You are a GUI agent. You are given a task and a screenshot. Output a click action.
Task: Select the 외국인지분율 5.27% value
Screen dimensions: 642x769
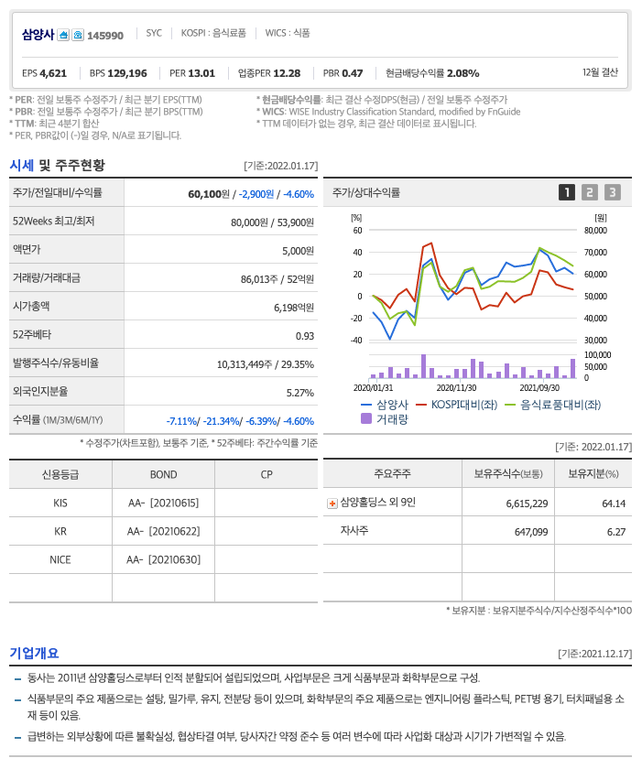(300, 394)
